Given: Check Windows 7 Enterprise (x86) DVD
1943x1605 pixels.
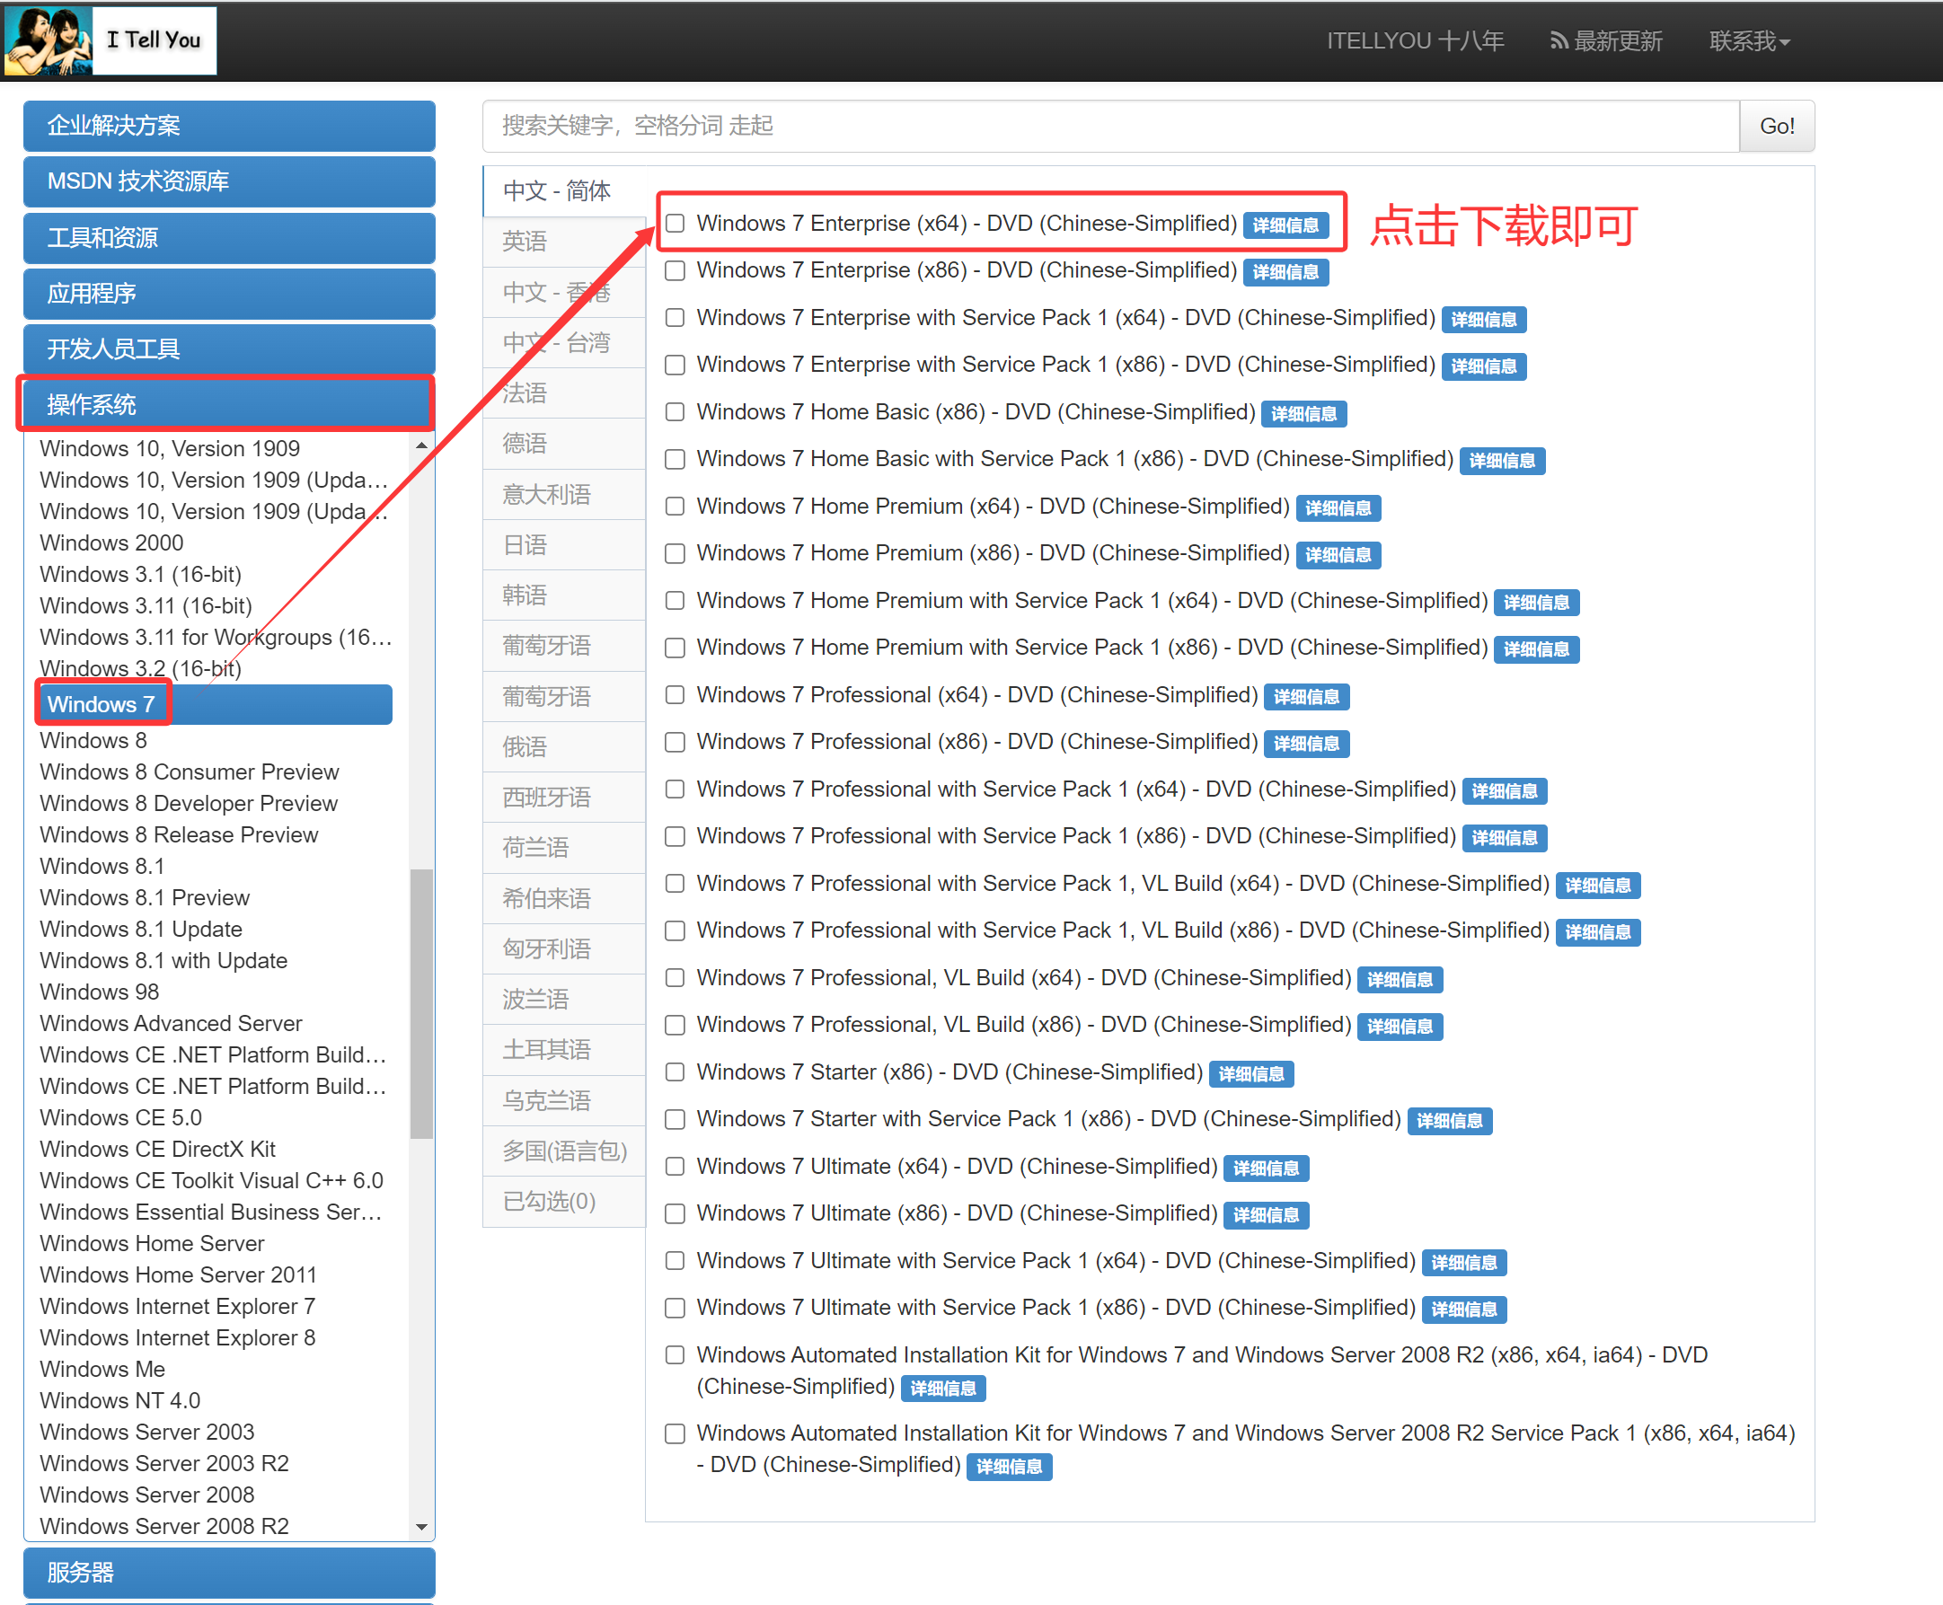Looking at the screenshot, I should click(x=676, y=271).
